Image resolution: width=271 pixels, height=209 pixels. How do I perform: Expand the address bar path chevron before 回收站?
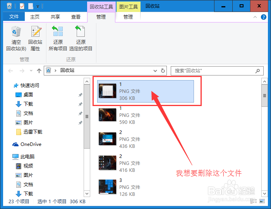click(x=55, y=71)
